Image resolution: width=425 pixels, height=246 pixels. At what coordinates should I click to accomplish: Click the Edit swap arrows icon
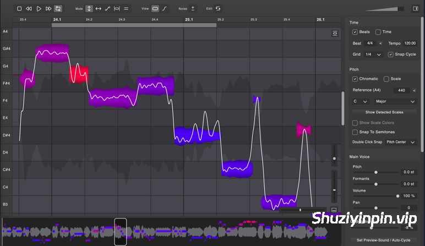pos(218,9)
